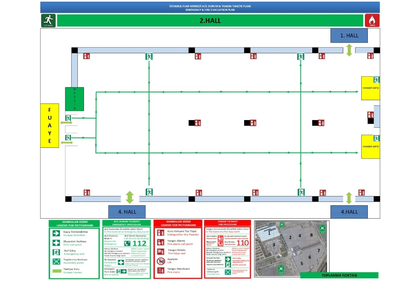Screen dimensions: 420x297
Task: Click the red YANGIN flame icon
Action: pyautogui.click(x=372, y=20)
